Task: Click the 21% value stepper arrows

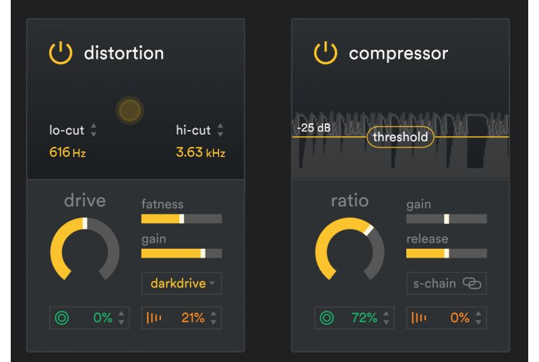Action: pyautogui.click(x=214, y=318)
